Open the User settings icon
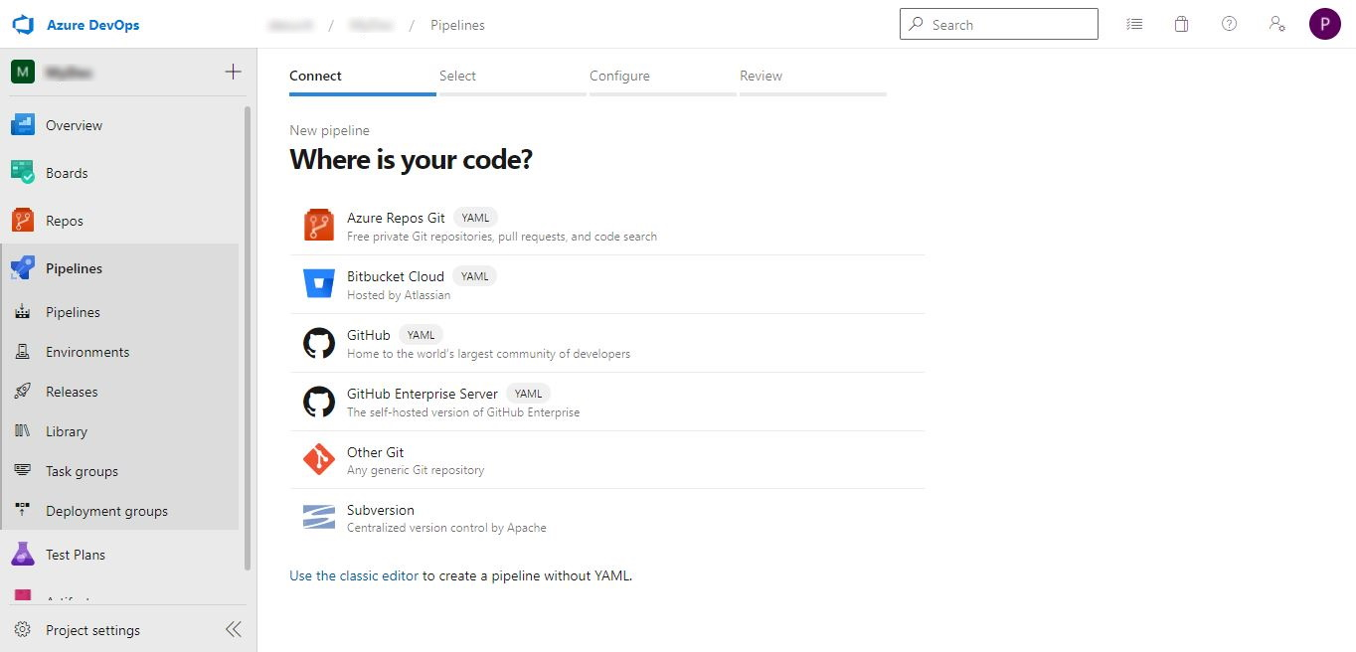Viewport: 1356px width, 652px height. click(x=1277, y=25)
